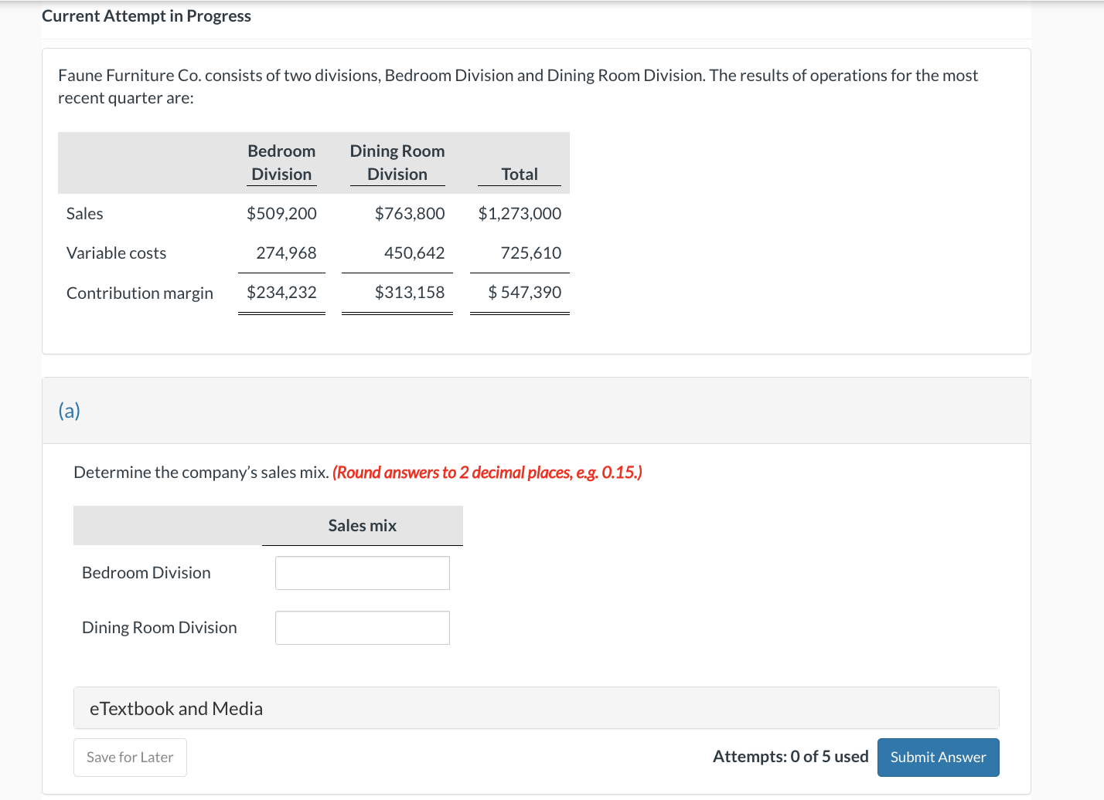Click the Sales row label
The height and width of the screenshot is (800, 1104).
click(x=85, y=214)
